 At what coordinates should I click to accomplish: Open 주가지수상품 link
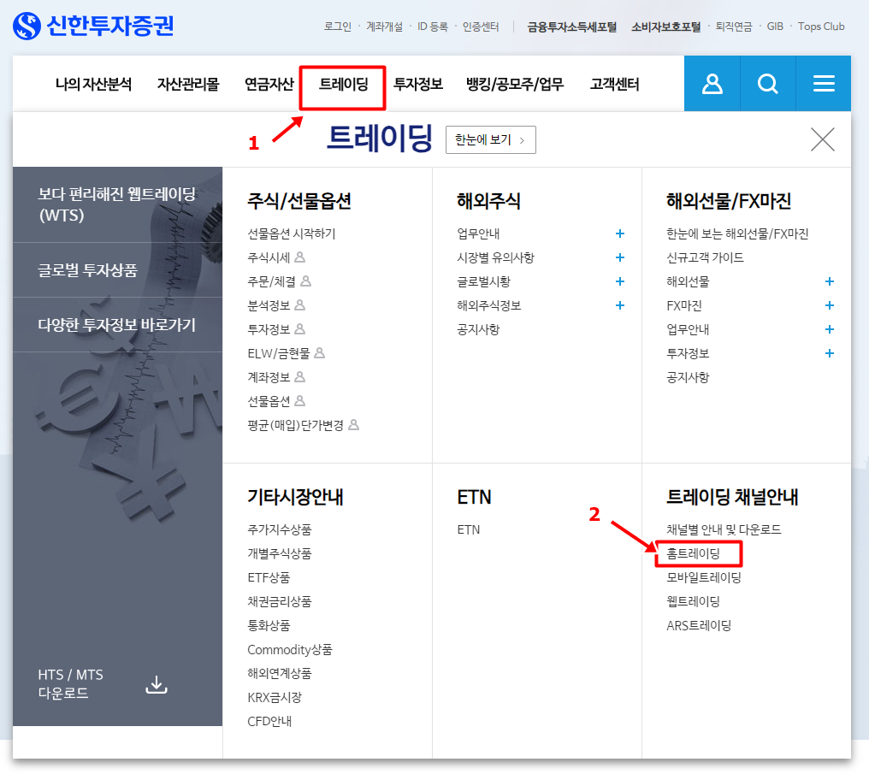[280, 529]
